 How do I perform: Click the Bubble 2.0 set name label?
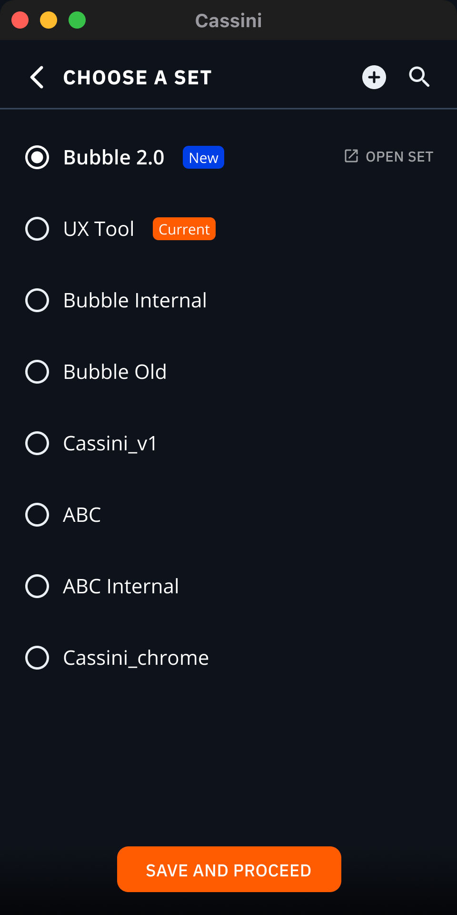pyautogui.click(x=114, y=157)
